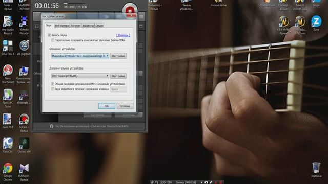Click the pencil draw icon on bottom recording bar
Viewport: 328px width, 184px height.
coord(211,182)
